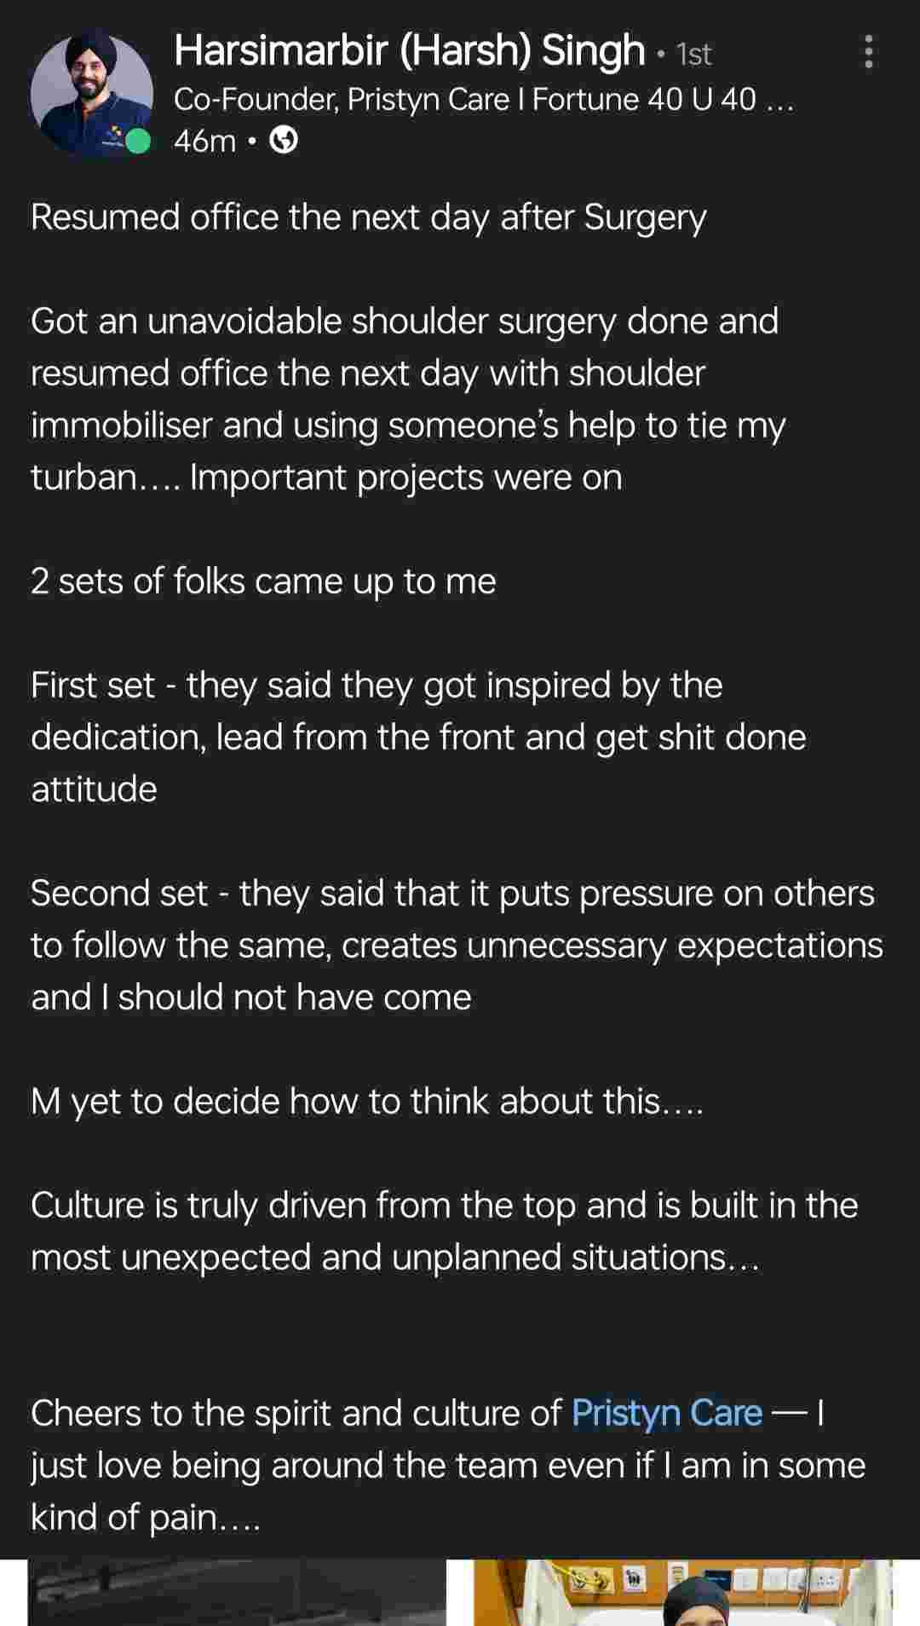This screenshot has width=920, height=1626.
Task: Click the 'Culture is truly driven' paragraph
Action: coord(443,1230)
